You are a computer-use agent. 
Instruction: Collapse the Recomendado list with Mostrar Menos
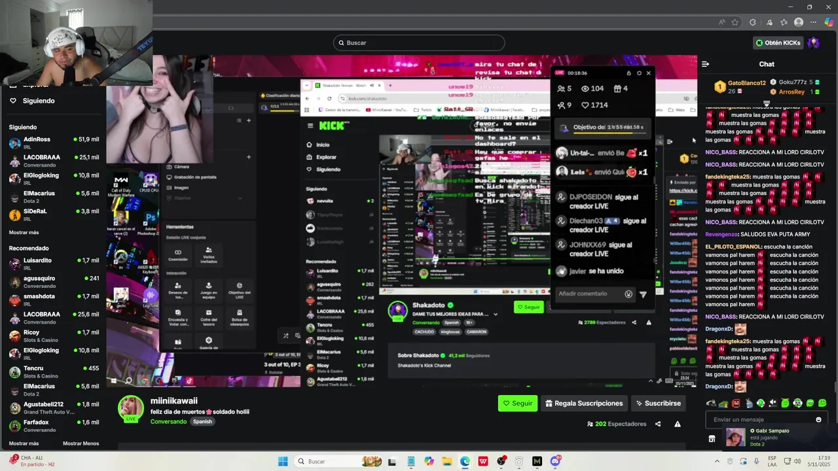click(x=81, y=444)
